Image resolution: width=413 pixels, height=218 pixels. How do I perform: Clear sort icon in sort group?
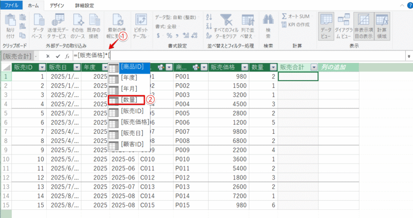tap(209, 35)
